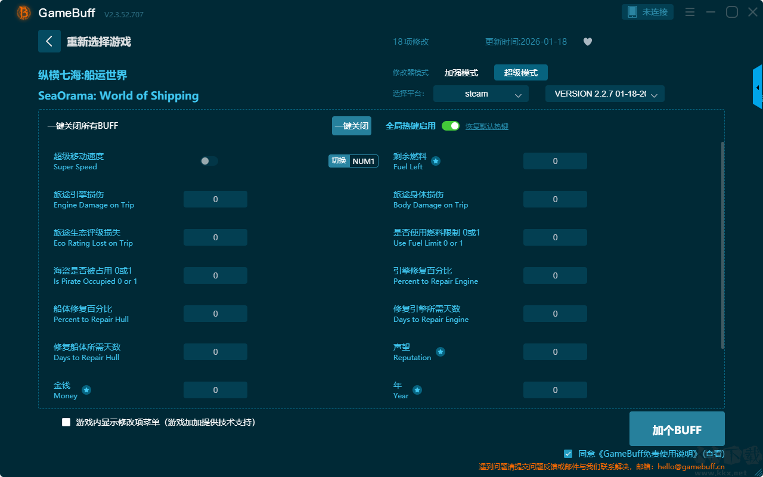Click the 超级移动速度 Super Speed label
This screenshot has width=763, height=477.
pyautogui.click(x=79, y=161)
